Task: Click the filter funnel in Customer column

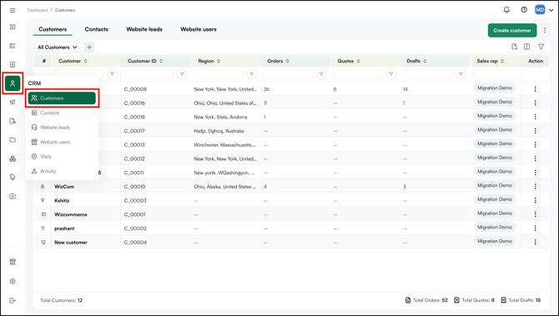Action: [112, 73]
